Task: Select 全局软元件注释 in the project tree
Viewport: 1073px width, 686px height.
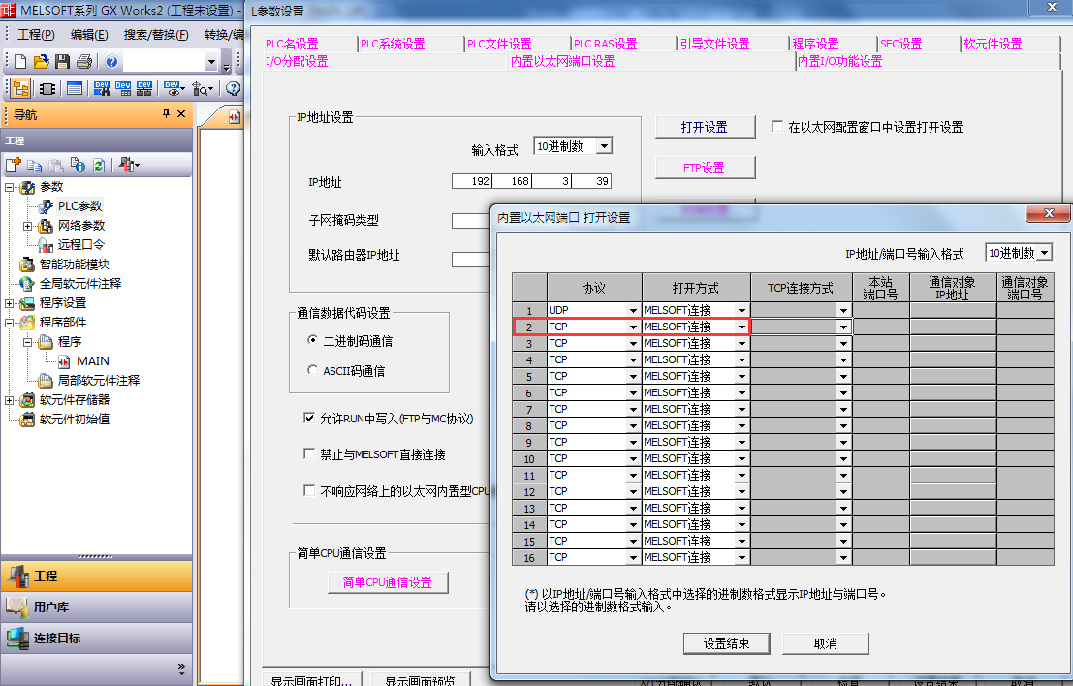Action: click(80, 283)
